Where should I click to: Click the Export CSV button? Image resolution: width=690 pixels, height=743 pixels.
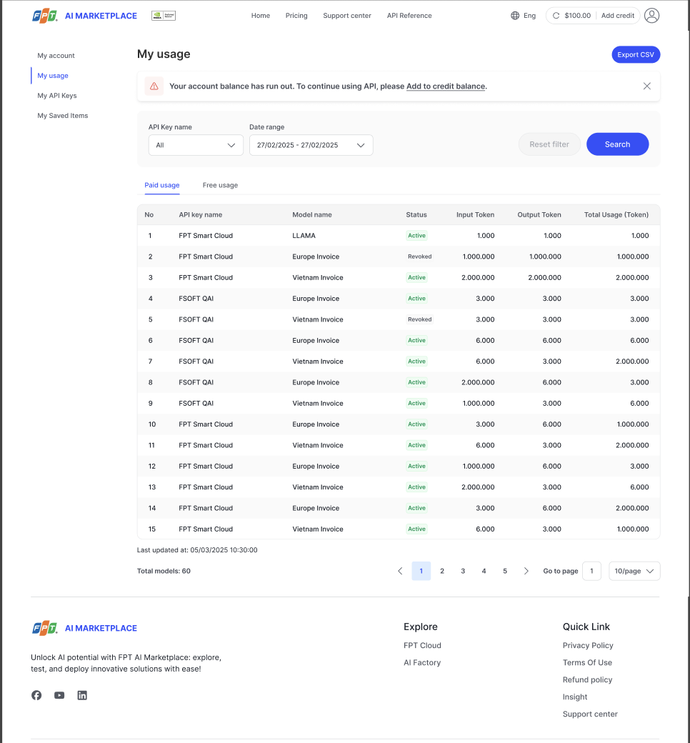pyautogui.click(x=636, y=54)
